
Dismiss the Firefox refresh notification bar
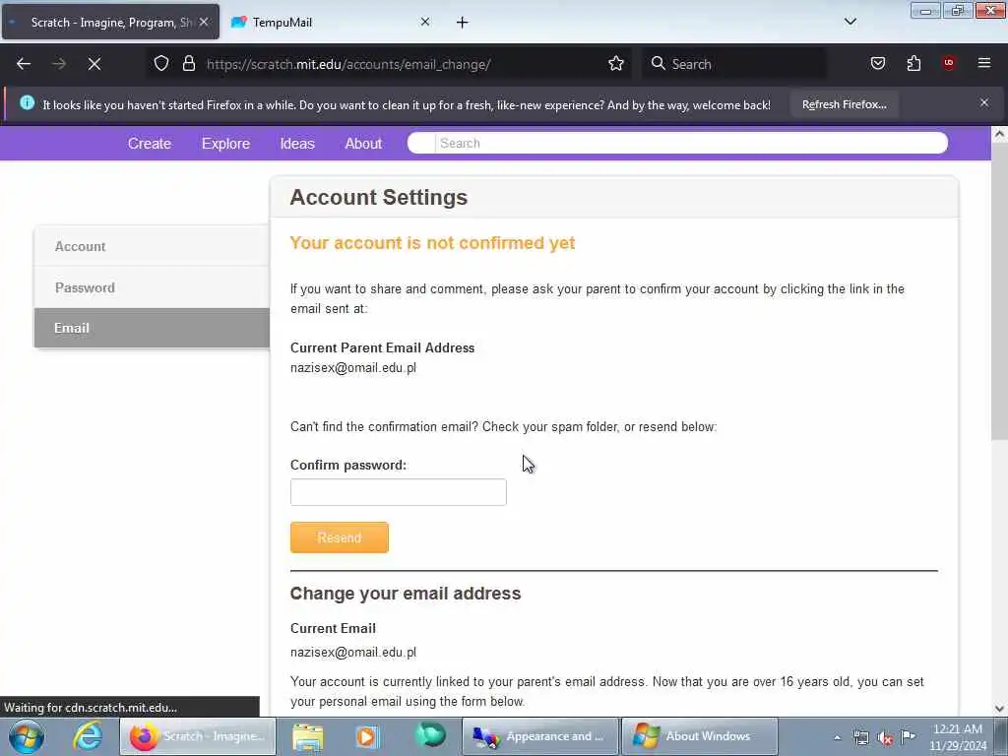pos(984,102)
